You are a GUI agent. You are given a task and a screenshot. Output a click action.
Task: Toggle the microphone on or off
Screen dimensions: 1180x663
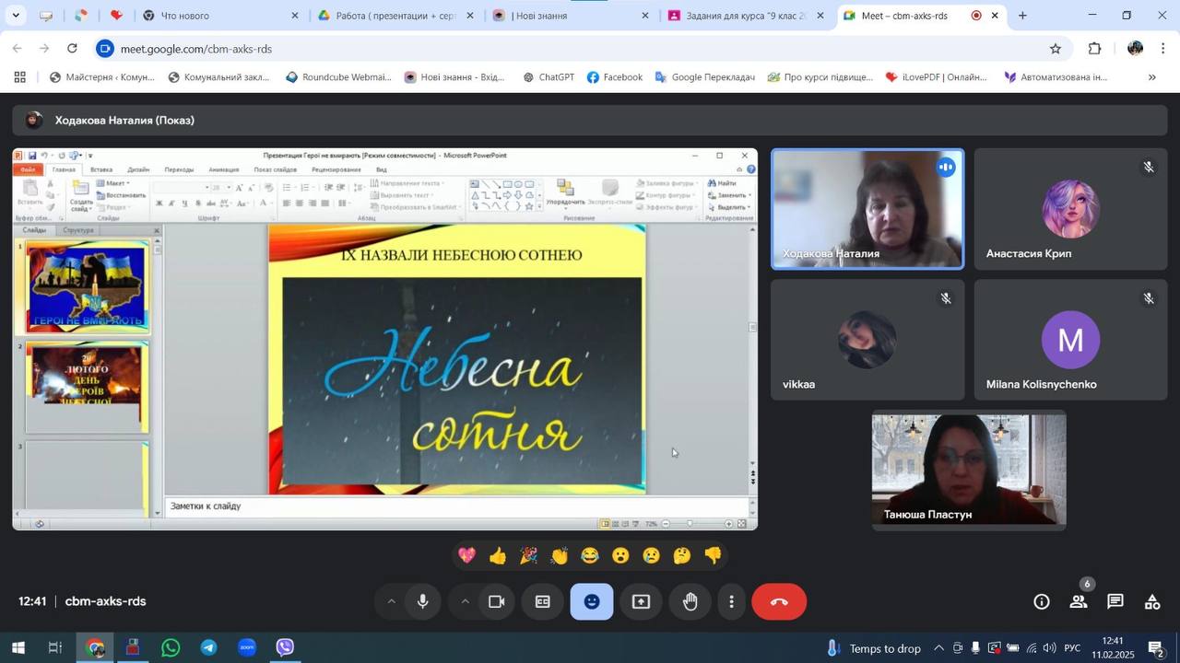tap(423, 602)
